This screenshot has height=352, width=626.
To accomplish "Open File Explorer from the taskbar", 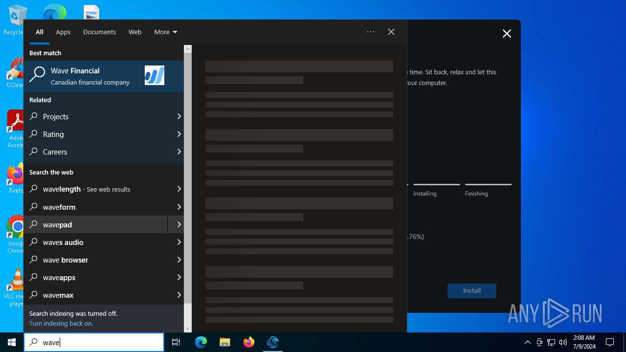I will pos(225,342).
